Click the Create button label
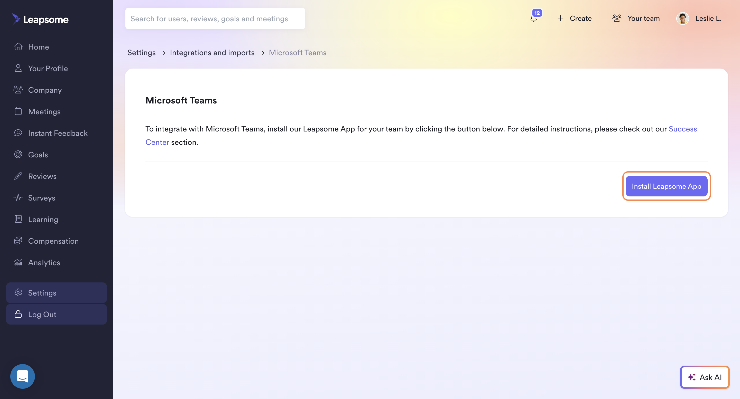Image resolution: width=740 pixels, height=399 pixels. click(x=581, y=18)
